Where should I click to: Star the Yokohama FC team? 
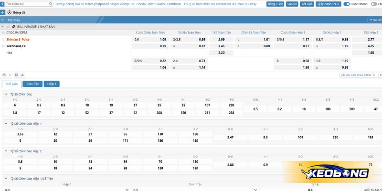3,46
